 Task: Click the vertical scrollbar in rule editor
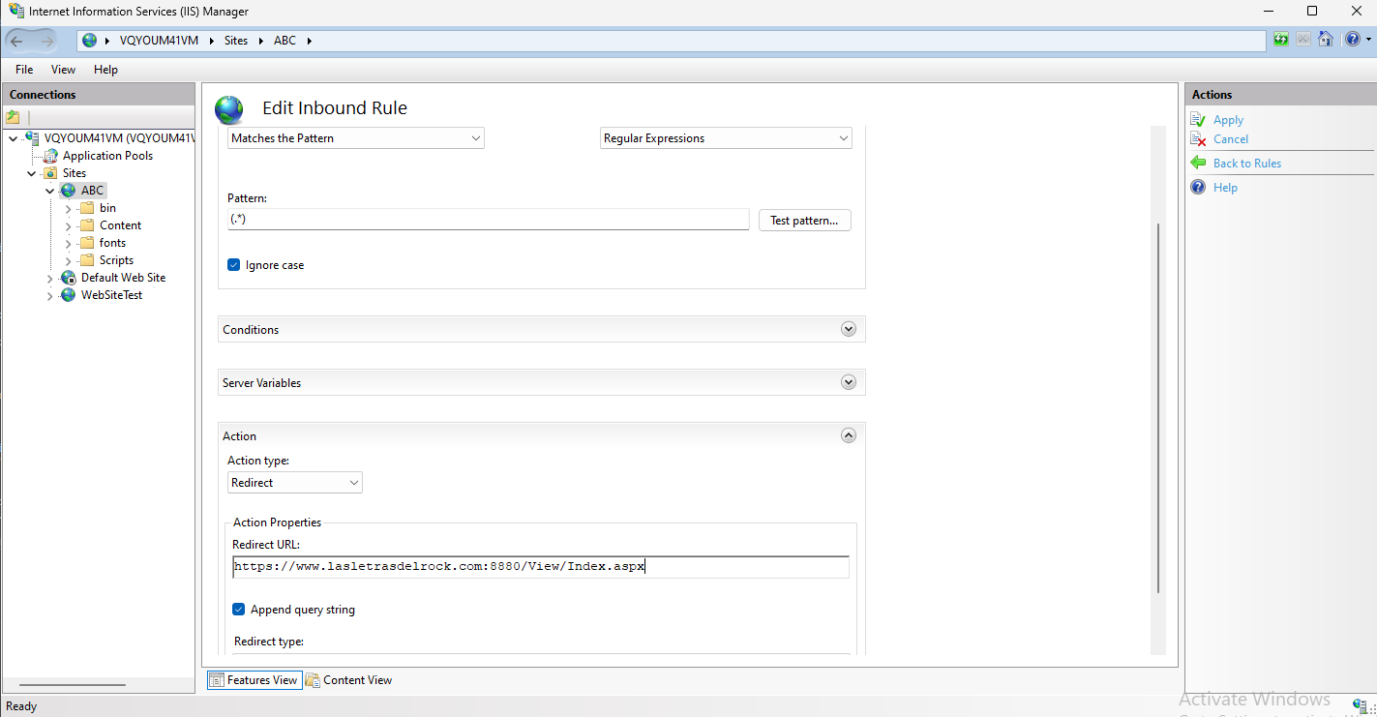pos(1158,408)
